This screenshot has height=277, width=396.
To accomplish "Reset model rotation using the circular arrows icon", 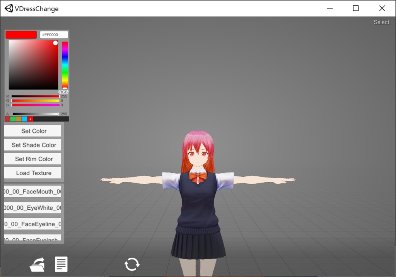I will pyautogui.click(x=132, y=264).
